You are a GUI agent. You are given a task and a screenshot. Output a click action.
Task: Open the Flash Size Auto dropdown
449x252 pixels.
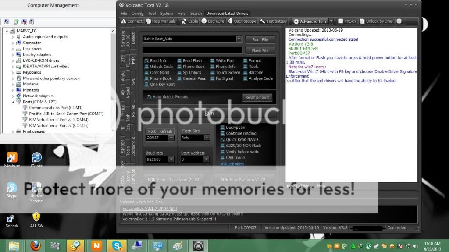pos(207,138)
